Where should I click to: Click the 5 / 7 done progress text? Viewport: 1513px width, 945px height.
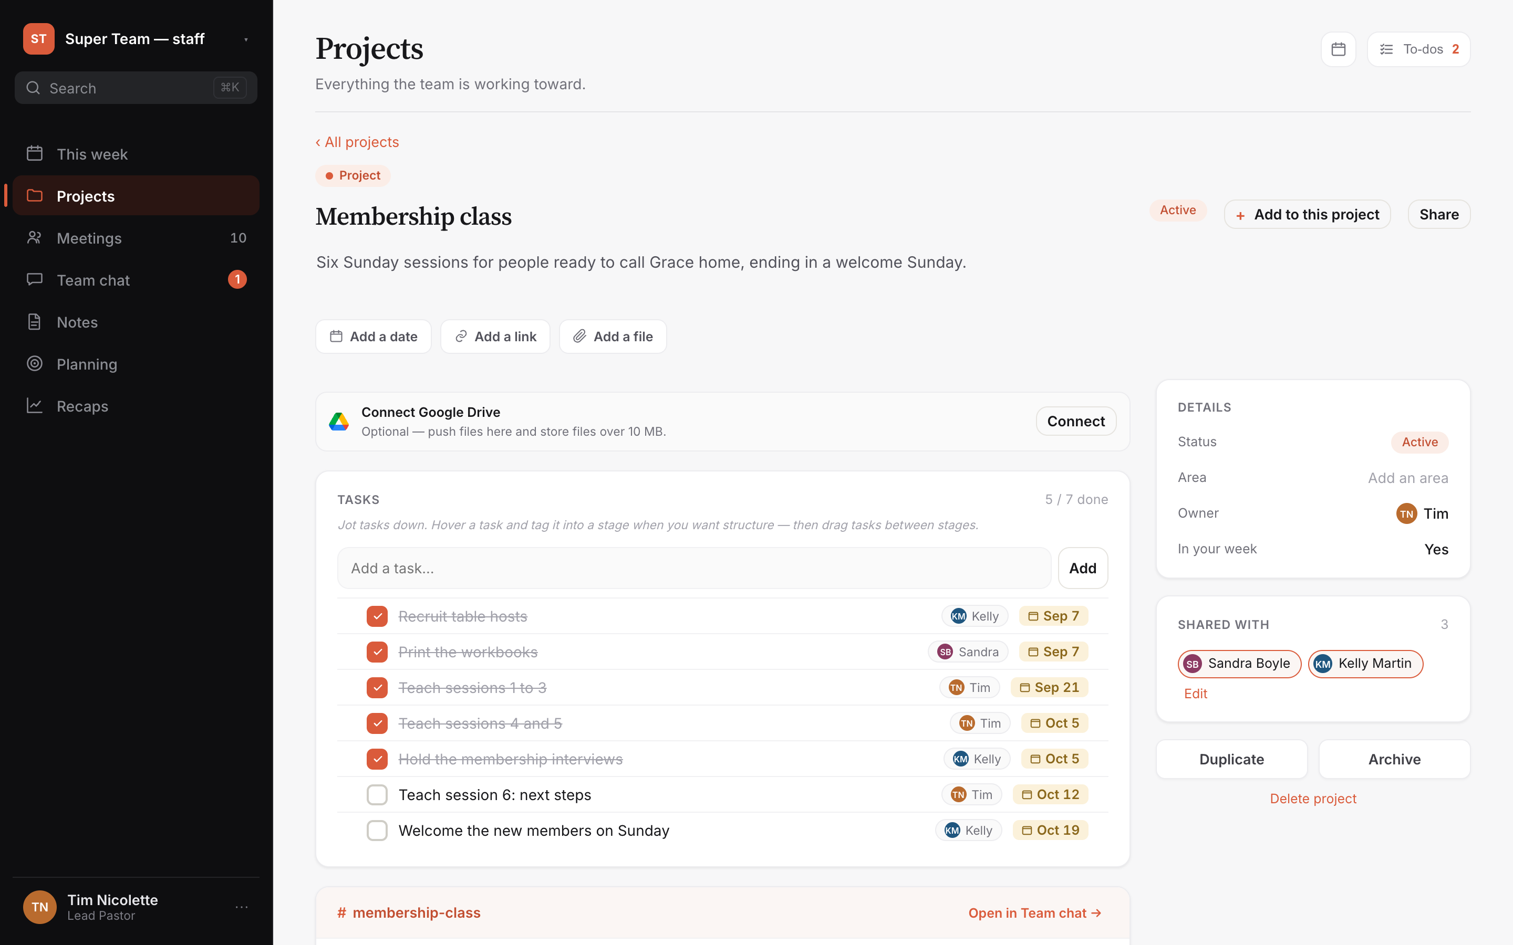(1076, 499)
